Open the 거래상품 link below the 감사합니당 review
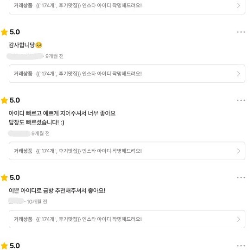Viewport: 250px width, 250px height. click(127, 73)
